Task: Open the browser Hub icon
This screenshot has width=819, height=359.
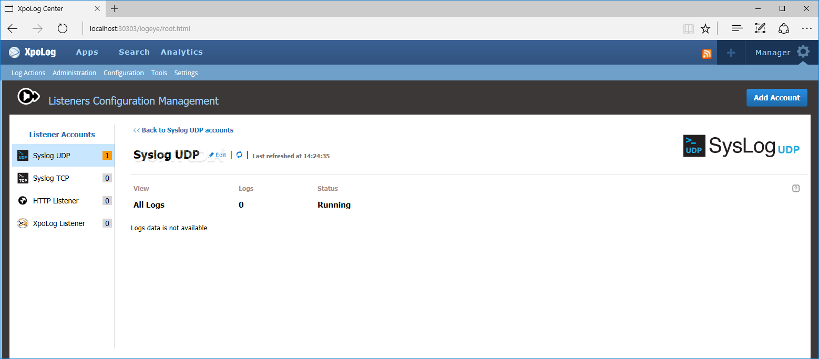Action: pos(738,29)
